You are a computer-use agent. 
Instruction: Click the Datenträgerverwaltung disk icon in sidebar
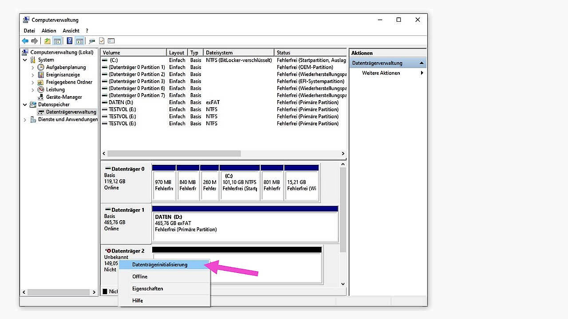coord(41,112)
